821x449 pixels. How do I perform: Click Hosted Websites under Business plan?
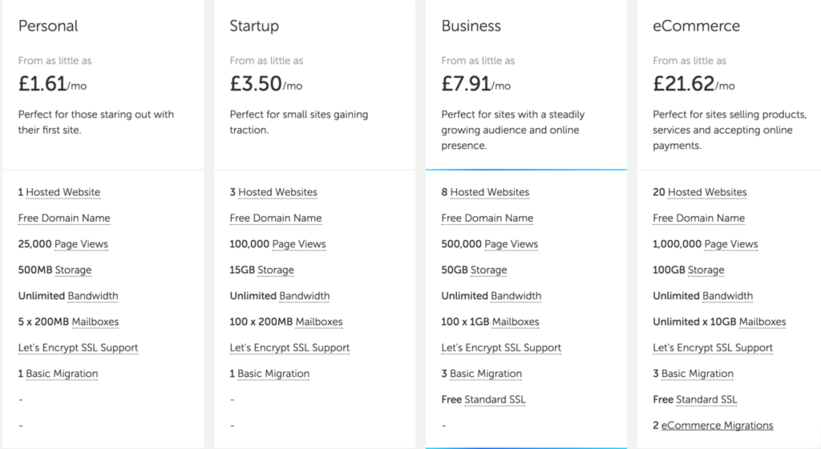tap(490, 192)
